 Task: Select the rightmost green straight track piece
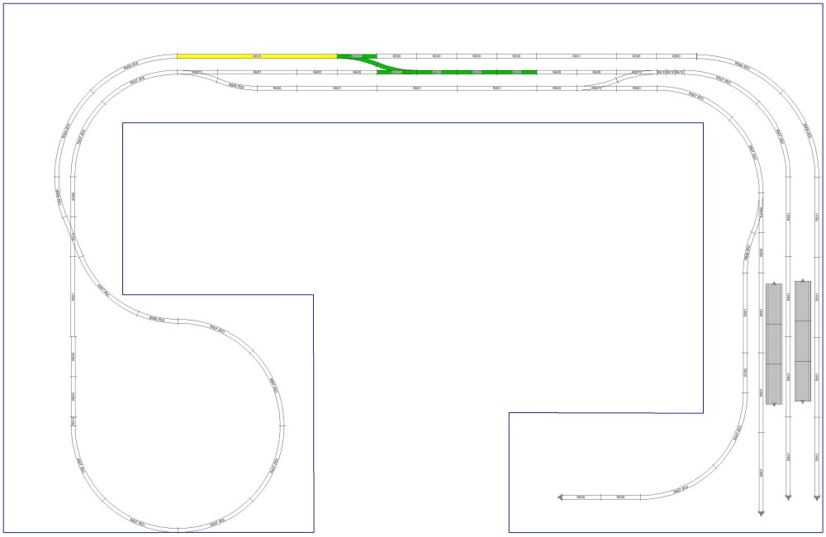click(517, 72)
